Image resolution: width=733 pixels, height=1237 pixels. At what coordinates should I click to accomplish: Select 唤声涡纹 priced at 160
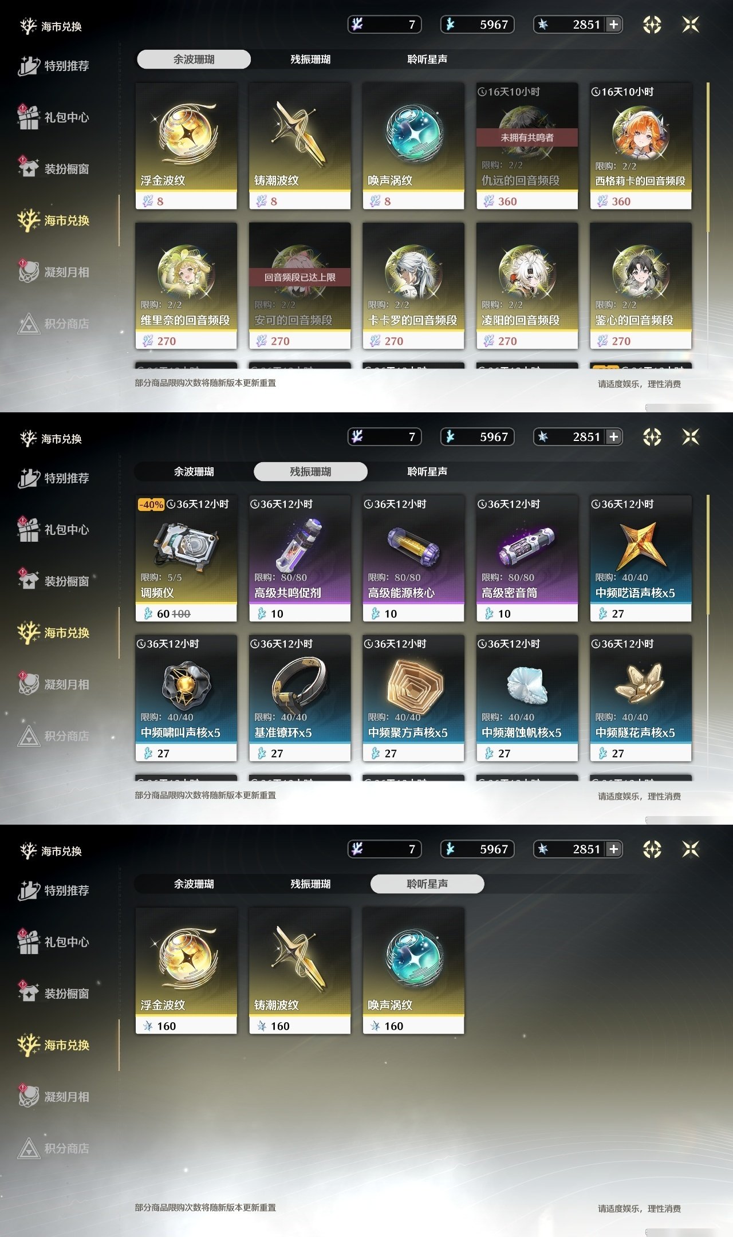pyautogui.click(x=413, y=971)
